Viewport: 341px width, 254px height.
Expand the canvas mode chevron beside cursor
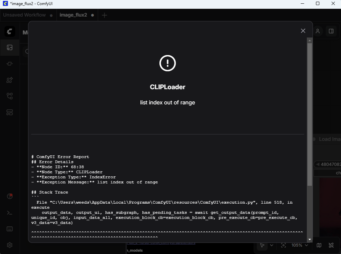pos(272,245)
